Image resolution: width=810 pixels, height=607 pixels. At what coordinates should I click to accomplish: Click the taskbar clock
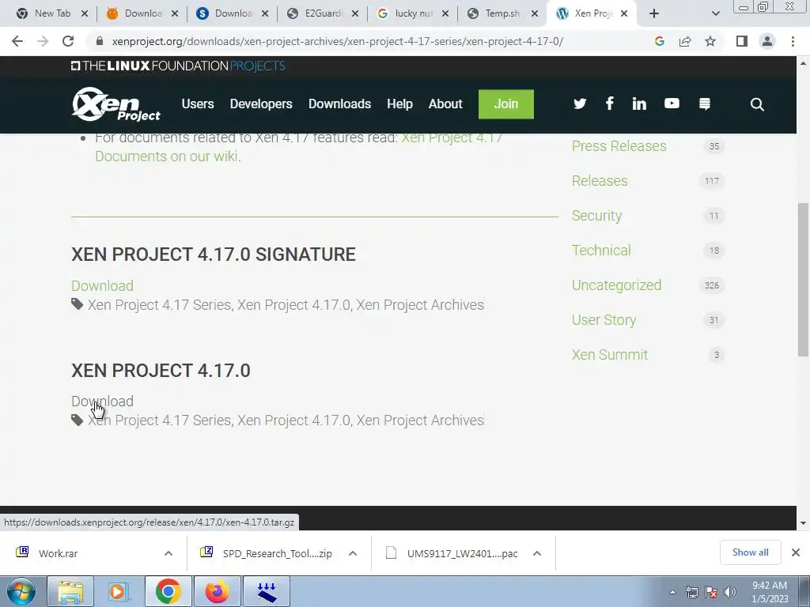(770, 592)
